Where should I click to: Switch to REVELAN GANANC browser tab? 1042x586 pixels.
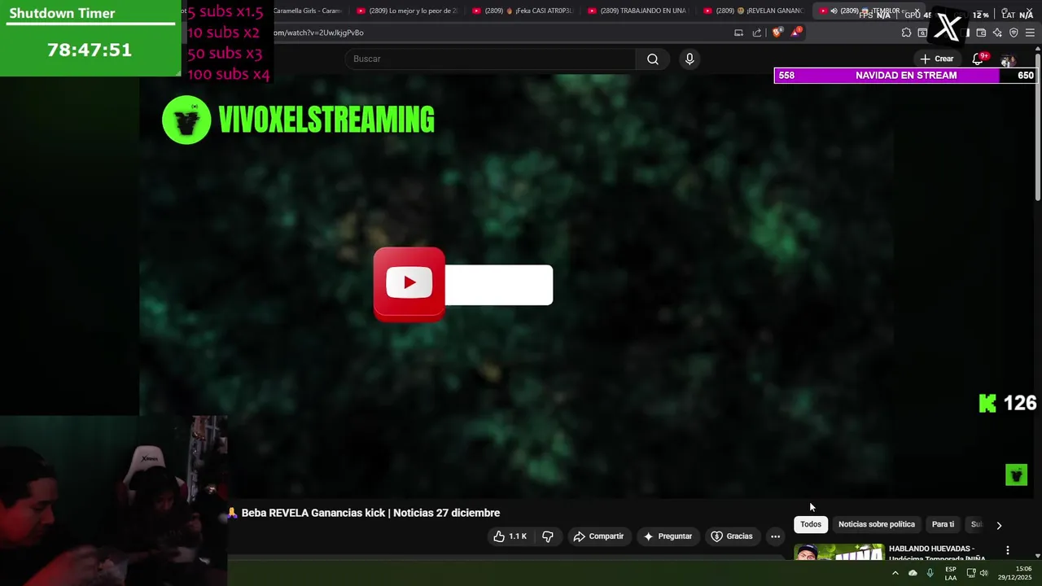click(x=753, y=11)
